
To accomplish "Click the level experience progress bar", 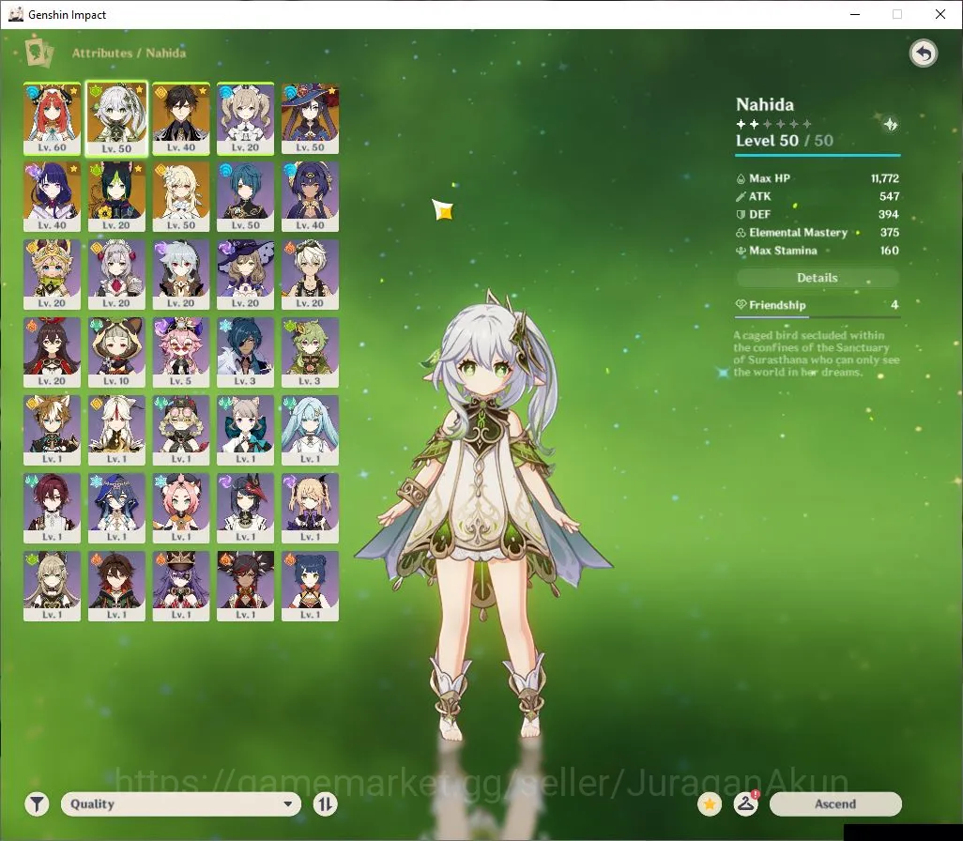I will [818, 155].
